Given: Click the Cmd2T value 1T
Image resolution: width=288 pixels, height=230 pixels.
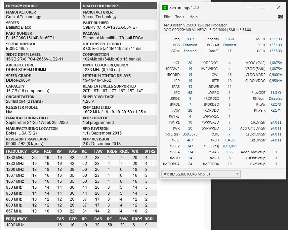Looking at the screenshot, I should click(x=229, y=51).
